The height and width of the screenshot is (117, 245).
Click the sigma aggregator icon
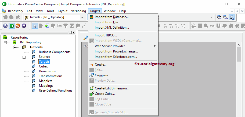[72, 26]
